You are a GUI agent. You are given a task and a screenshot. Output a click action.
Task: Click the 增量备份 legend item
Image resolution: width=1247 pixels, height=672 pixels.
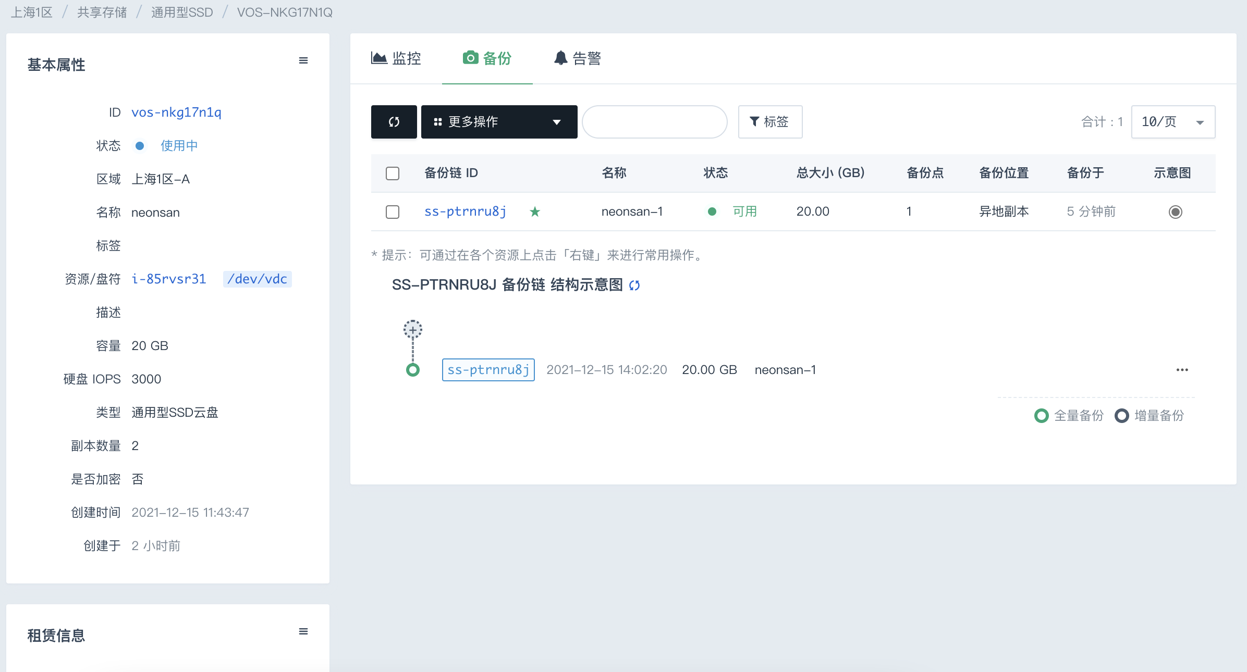point(1150,416)
